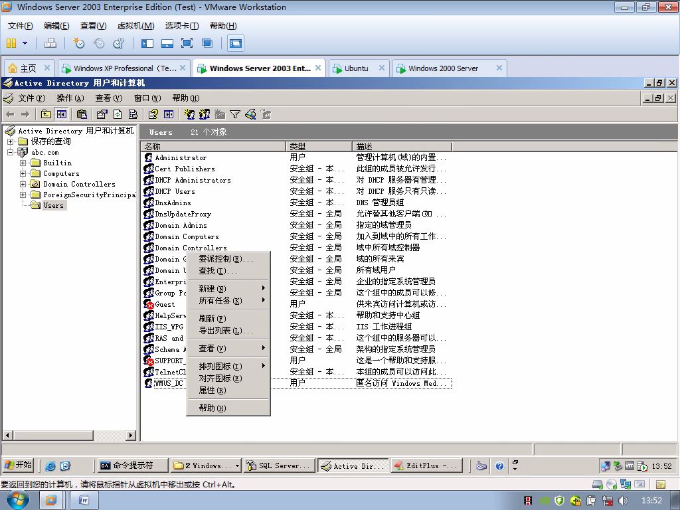Click the Up One Level folder icon
The image size is (680, 510).
(46, 114)
